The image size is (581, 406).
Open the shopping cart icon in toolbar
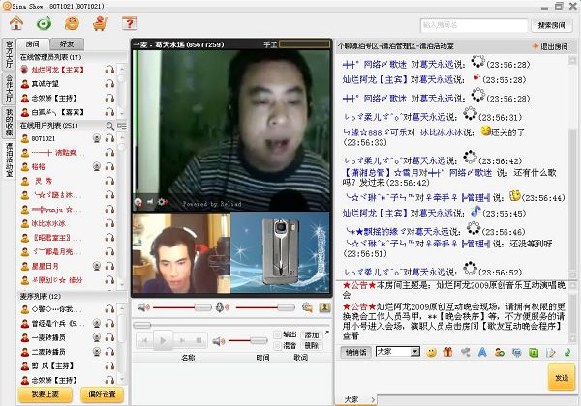click(x=98, y=22)
